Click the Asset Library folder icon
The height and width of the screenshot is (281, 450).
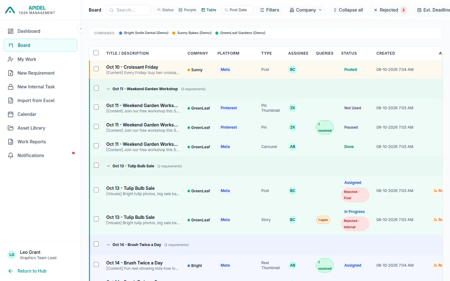[11, 128]
